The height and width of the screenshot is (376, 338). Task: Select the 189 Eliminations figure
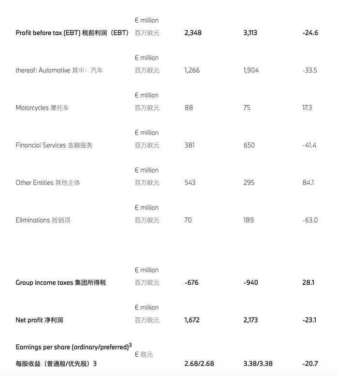pyautogui.click(x=249, y=220)
